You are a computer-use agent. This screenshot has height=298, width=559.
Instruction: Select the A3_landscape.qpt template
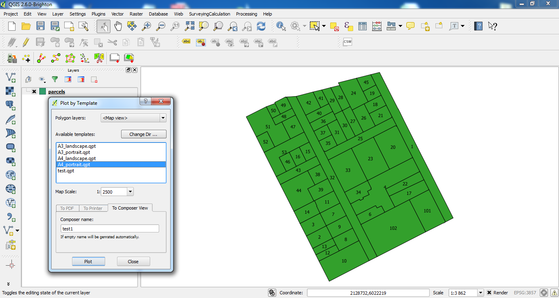[x=77, y=146]
